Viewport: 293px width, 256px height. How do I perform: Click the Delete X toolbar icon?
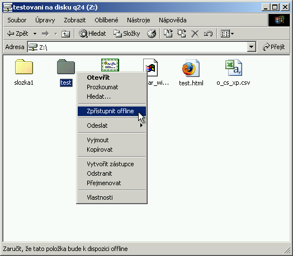click(195, 34)
